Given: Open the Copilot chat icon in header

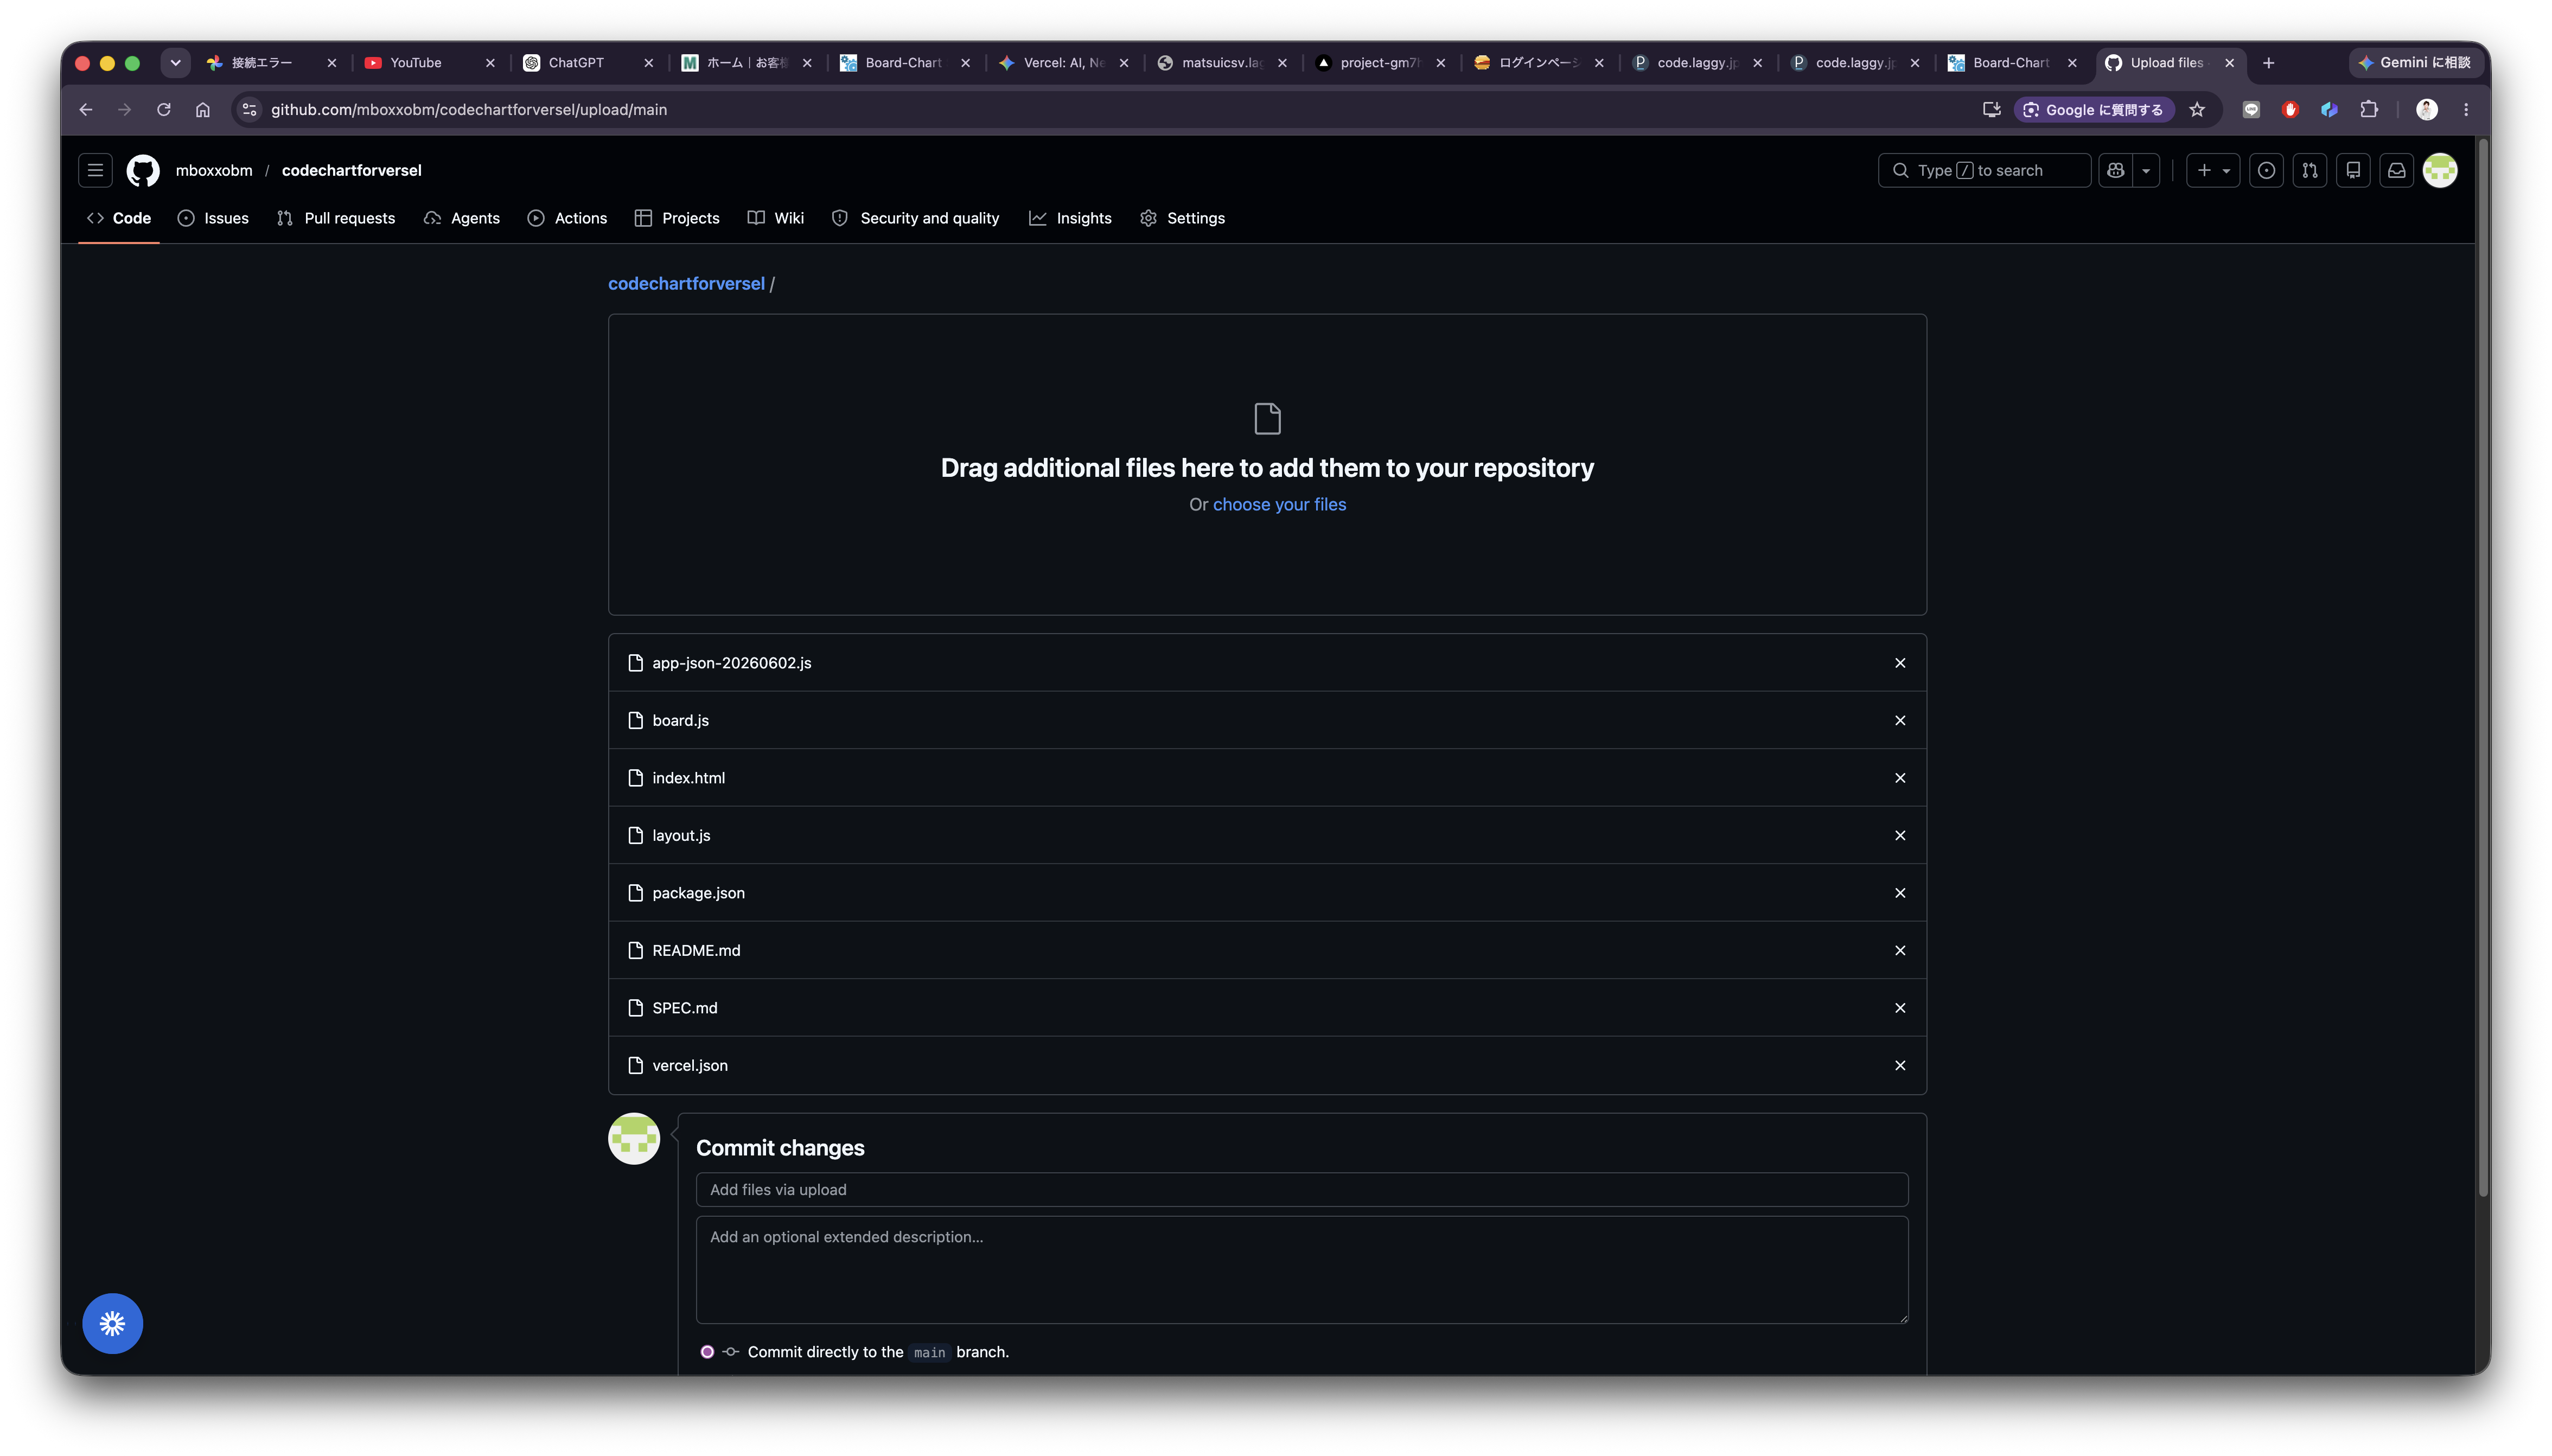Looking at the screenshot, I should click(2115, 170).
